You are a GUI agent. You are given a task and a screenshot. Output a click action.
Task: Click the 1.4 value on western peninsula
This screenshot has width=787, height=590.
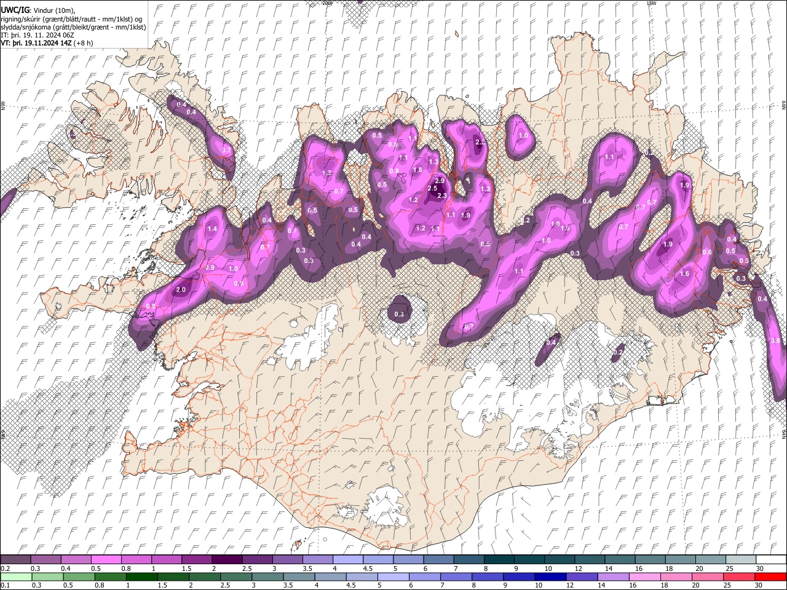[213, 229]
